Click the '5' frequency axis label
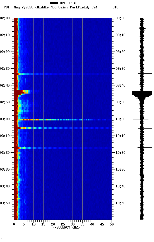Image resolution: width=154 pixels, height=242 pixels. [24, 224]
